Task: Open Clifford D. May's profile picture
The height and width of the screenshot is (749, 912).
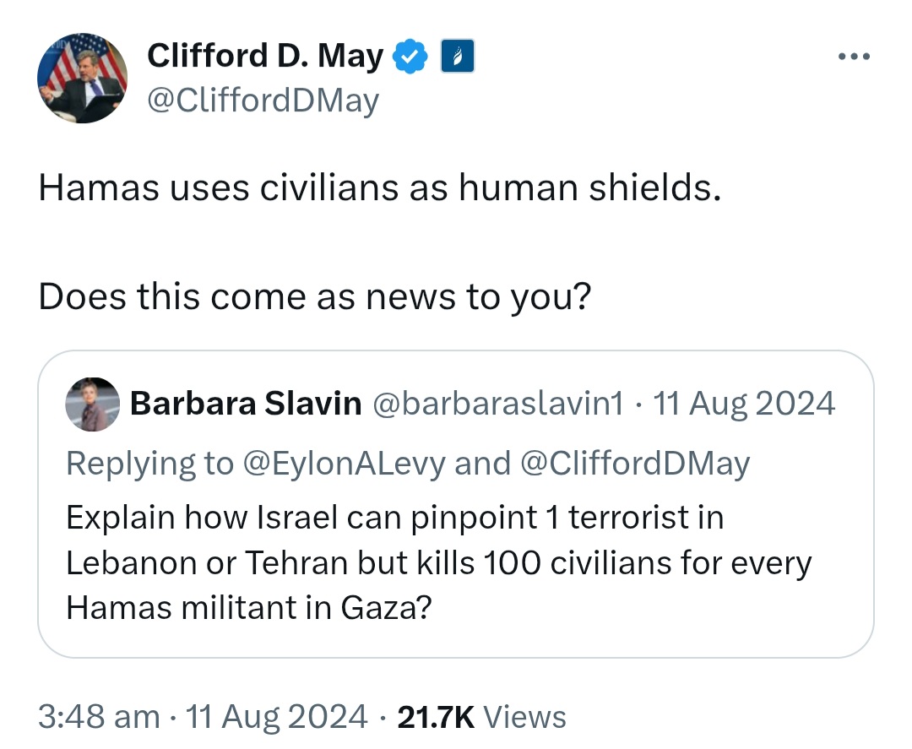Action: 82,78
